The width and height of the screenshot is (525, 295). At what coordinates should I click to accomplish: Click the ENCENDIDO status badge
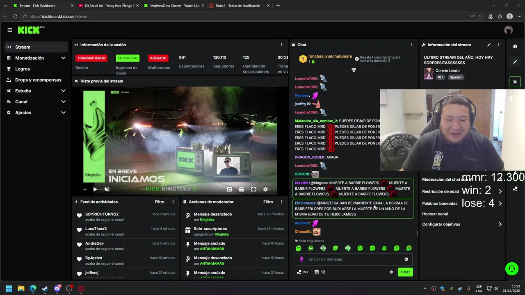point(128,58)
